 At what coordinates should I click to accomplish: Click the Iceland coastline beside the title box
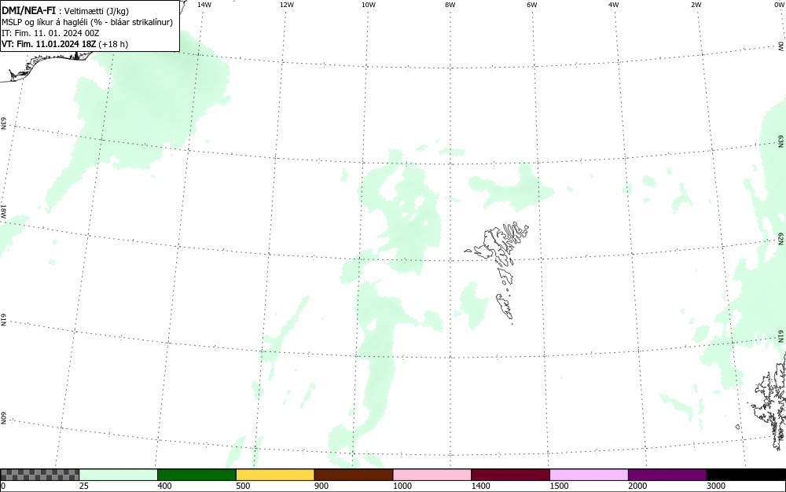[x=45, y=65]
